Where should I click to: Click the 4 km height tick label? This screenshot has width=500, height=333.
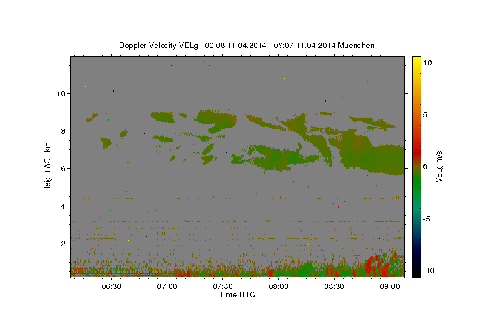click(x=63, y=206)
